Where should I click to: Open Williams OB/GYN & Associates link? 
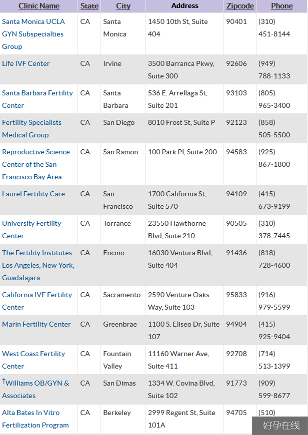pyautogui.click(x=35, y=389)
